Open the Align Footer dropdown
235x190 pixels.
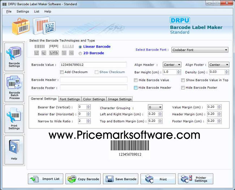(219, 65)
